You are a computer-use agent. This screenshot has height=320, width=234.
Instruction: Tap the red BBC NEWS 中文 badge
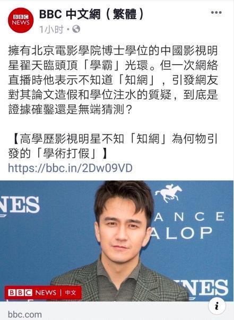[x=43, y=292]
